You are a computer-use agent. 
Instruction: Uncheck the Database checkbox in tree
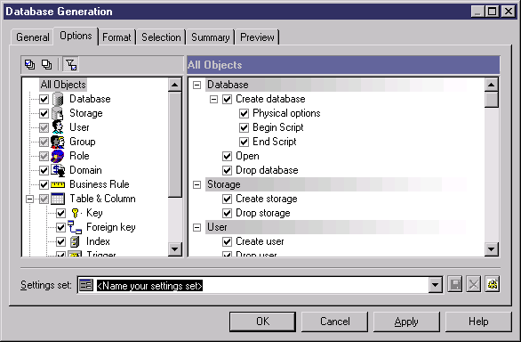(44, 99)
